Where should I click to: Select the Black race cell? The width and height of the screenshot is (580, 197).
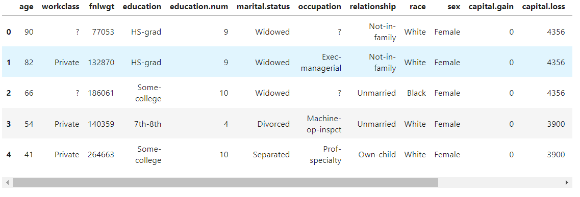coord(416,93)
